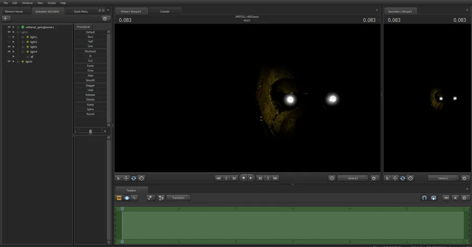Expand the withered_springbonnie1 tree node

[x=18, y=27]
